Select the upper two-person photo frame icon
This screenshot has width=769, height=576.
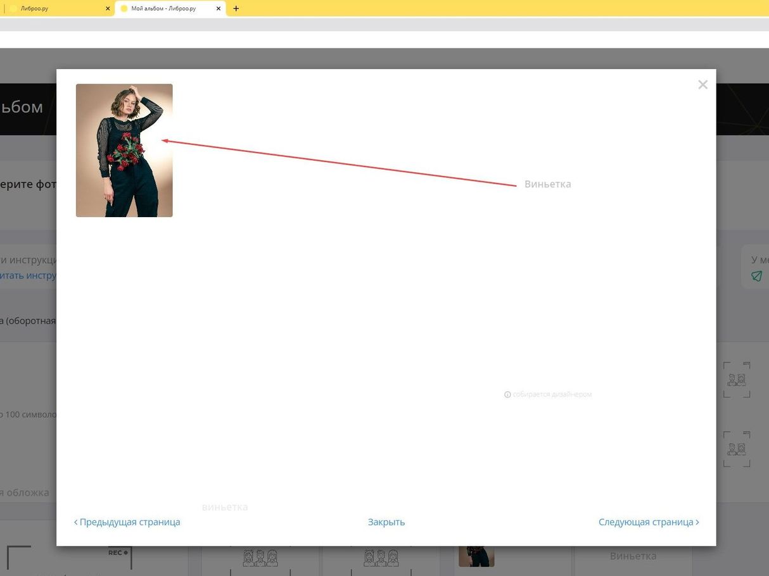737,380
